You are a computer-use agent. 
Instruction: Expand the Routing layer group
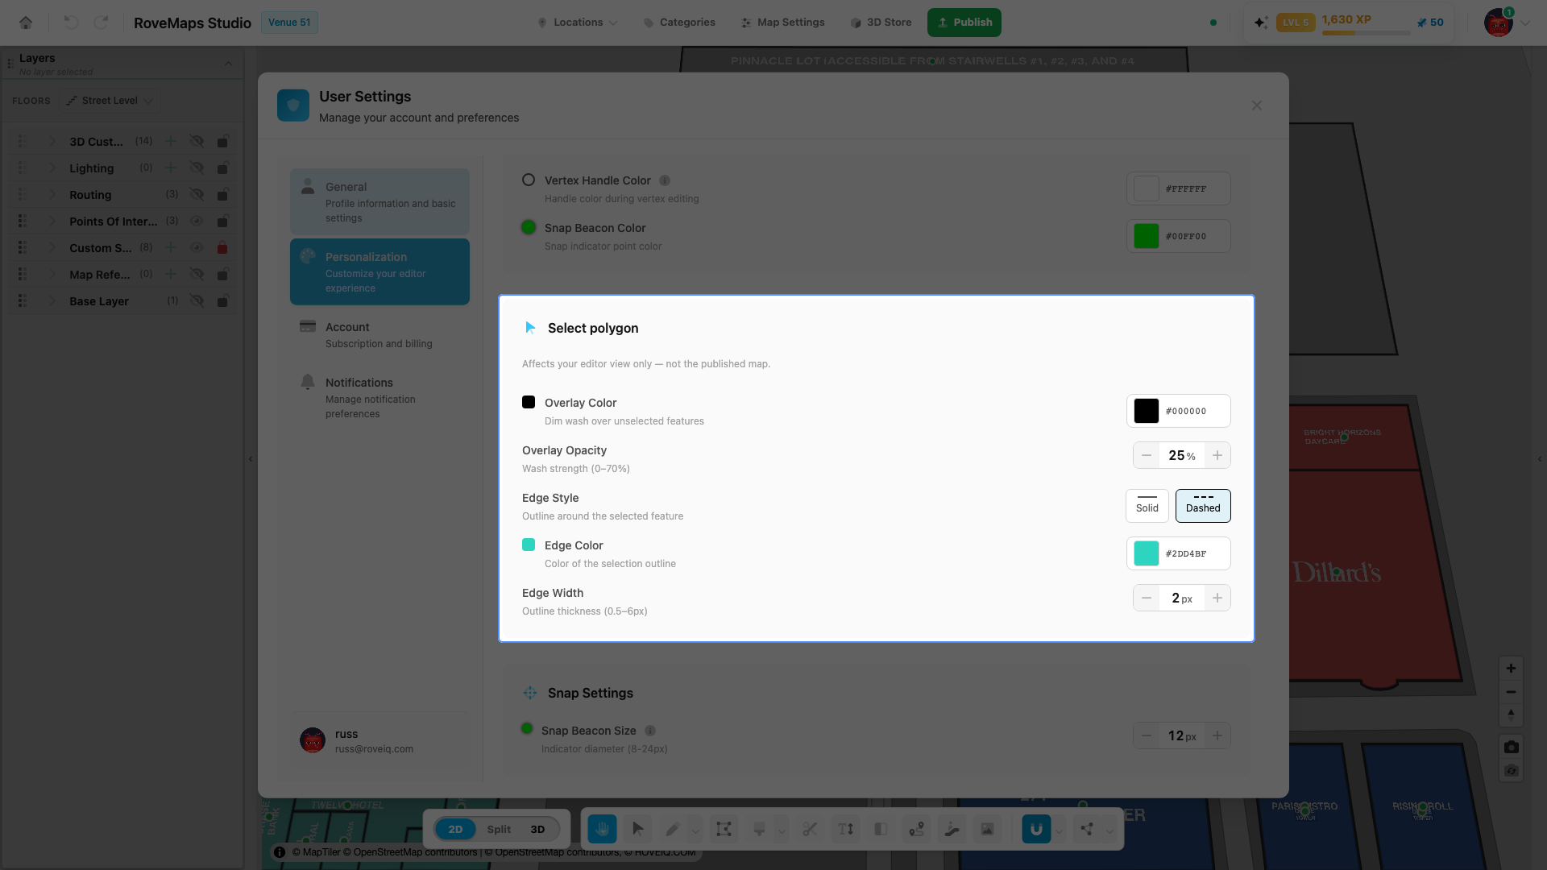[52, 194]
